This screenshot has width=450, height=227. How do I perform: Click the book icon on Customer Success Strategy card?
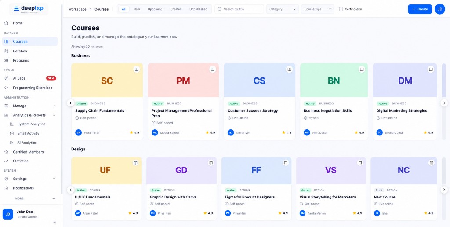[x=289, y=70]
